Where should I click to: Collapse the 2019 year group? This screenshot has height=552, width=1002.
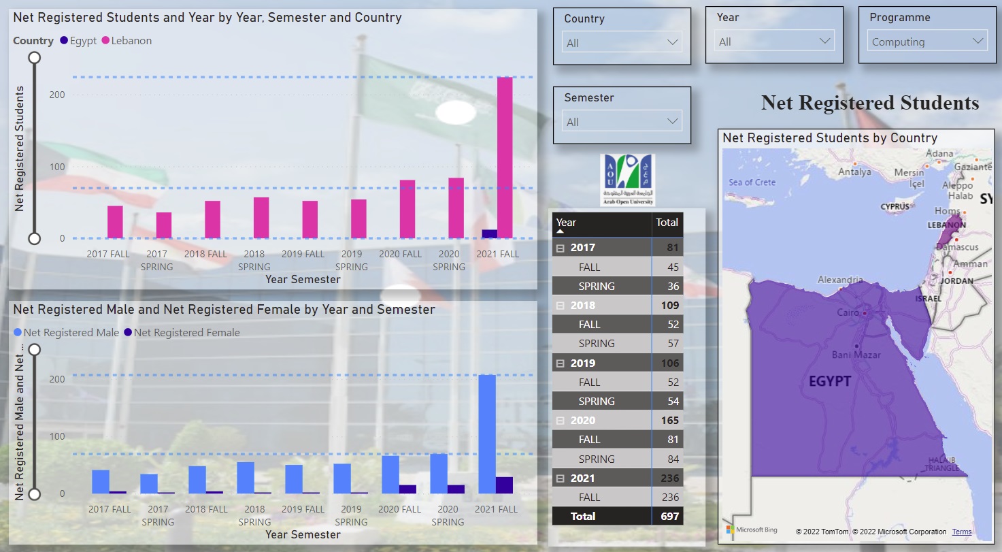[561, 363]
